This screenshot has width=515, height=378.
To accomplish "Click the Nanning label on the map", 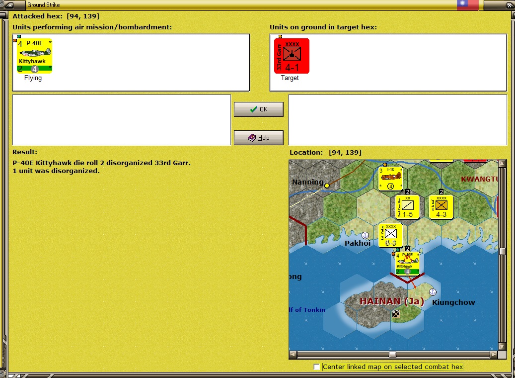I will pyautogui.click(x=308, y=182).
